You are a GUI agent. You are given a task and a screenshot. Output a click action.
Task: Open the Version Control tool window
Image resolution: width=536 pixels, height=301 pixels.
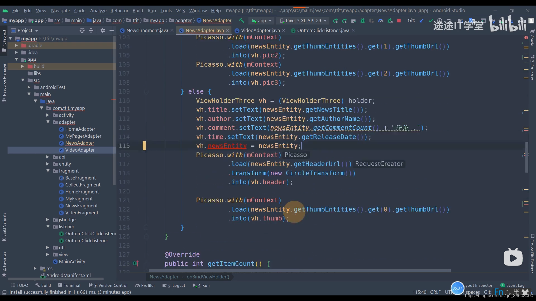click(108, 285)
